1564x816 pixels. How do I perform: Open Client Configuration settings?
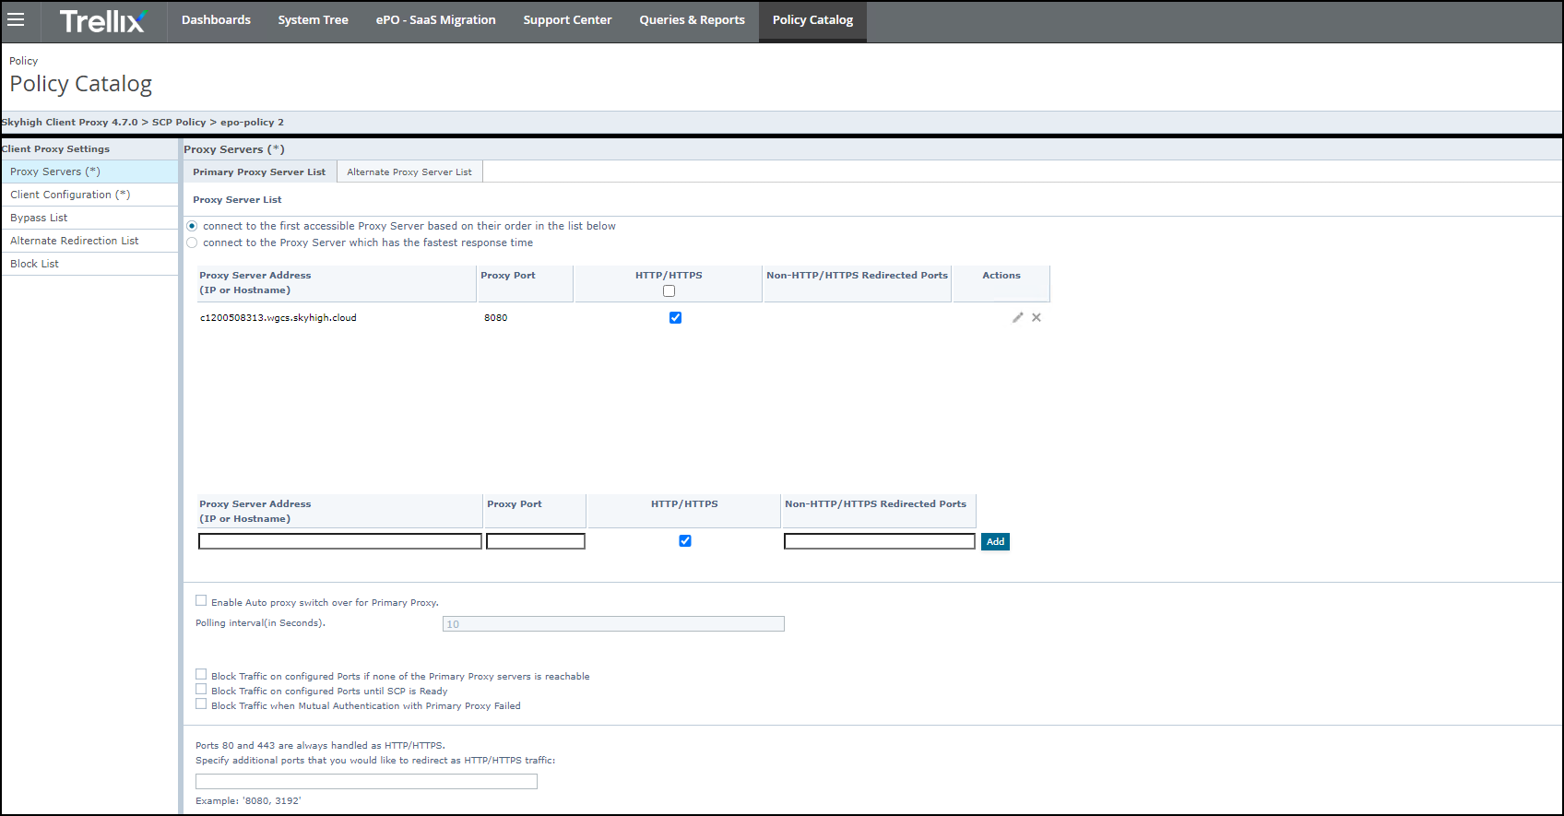pyautogui.click(x=70, y=195)
